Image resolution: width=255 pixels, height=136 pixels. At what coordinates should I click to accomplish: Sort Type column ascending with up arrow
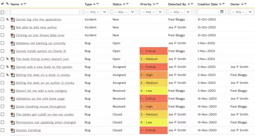point(94,4)
